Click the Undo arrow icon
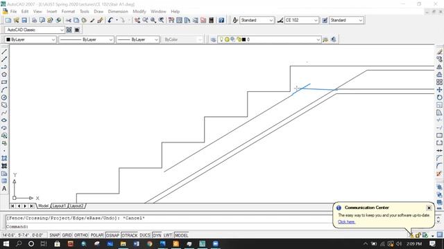444x249 pixels. pyautogui.click(x=110, y=20)
